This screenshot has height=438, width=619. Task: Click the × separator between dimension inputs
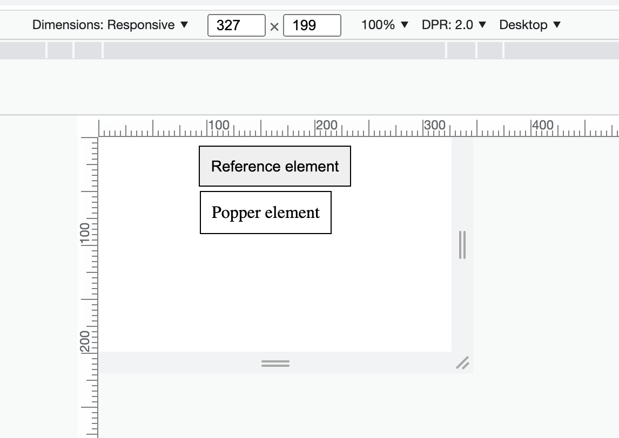click(x=274, y=26)
